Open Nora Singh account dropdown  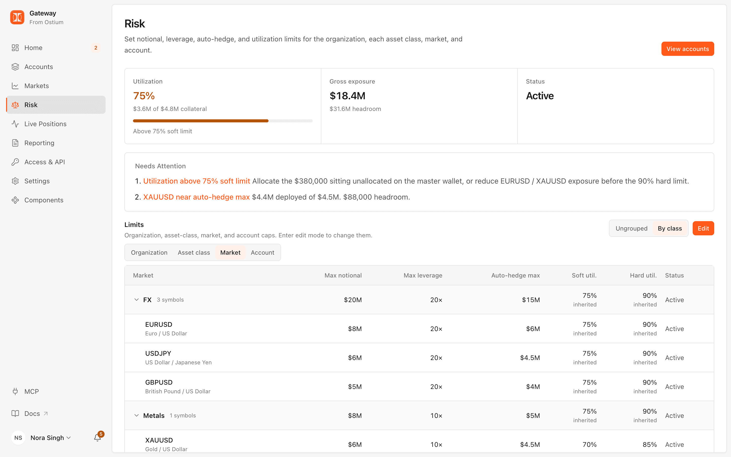click(x=51, y=438)
